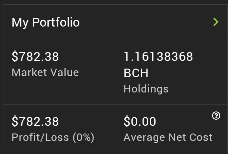
Task: Click the word My in the header
Action: 20,23
